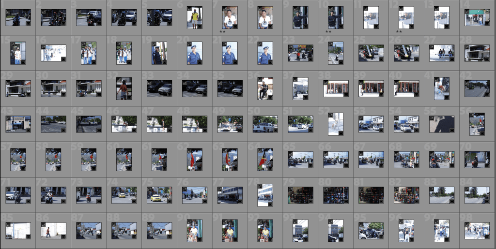
Task: Click the two-star rating under photo 7
Action: point(222,32)
